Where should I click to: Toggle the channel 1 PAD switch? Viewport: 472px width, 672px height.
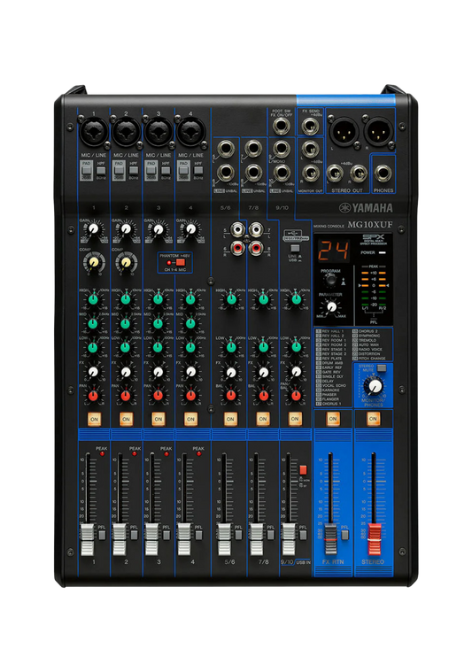click(86, 172)
